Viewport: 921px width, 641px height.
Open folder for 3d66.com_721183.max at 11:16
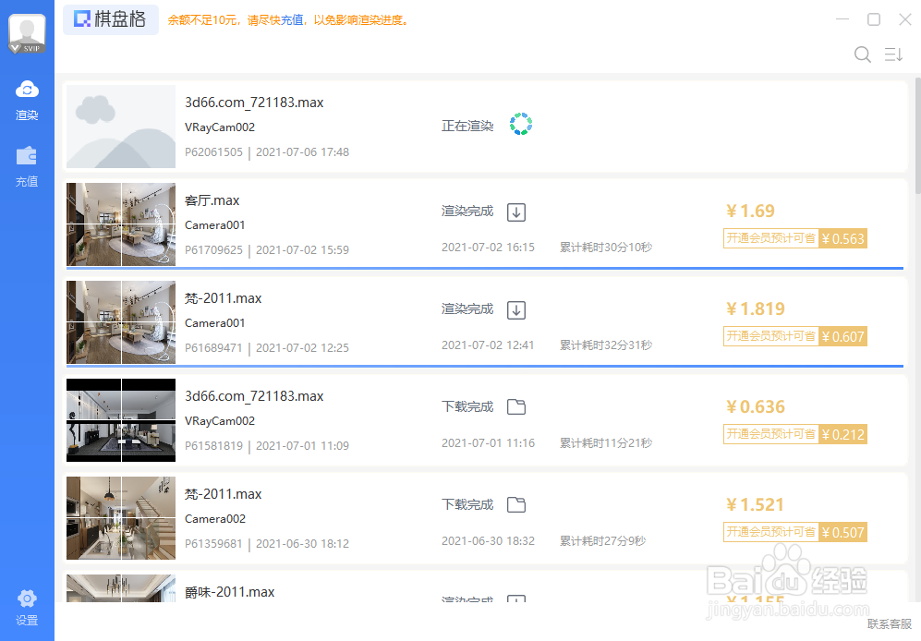(x=516, y=407)
